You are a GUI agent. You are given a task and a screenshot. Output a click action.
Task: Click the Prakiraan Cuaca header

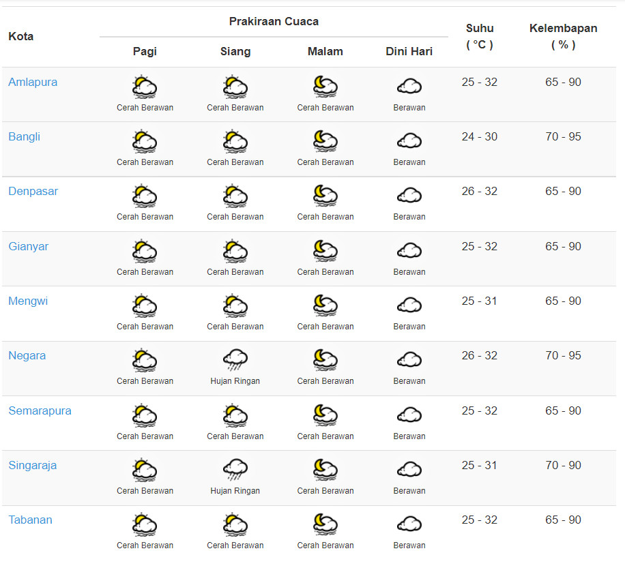point(274,22)
